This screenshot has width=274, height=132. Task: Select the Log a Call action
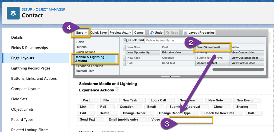click(x=161, y=100)
